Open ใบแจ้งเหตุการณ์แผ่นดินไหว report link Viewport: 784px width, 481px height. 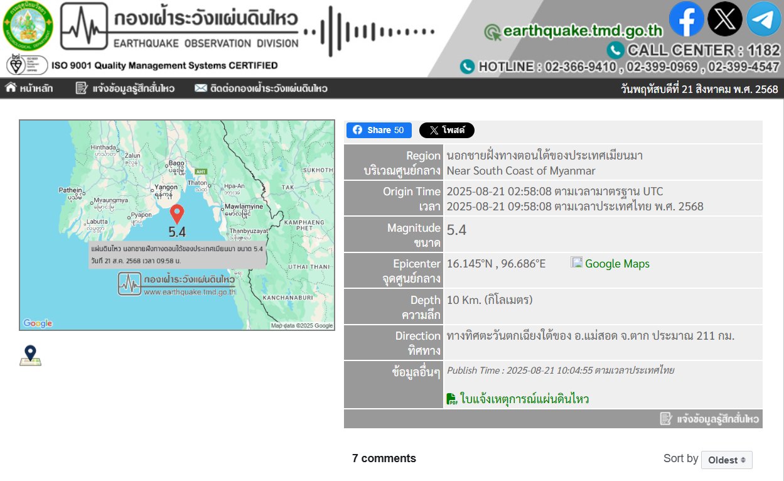click(524, 399)
